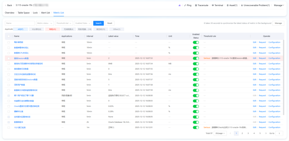Open the 20/page size selector

220,133
